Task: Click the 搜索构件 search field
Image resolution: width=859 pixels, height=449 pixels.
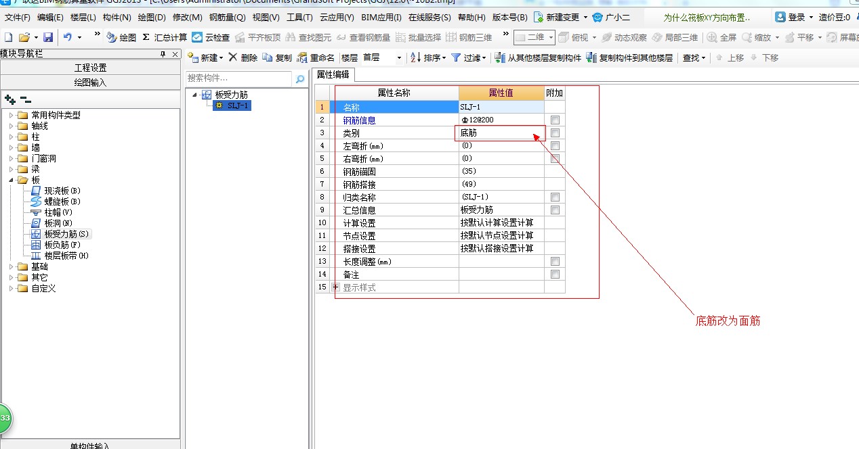Action: point(239,78)
